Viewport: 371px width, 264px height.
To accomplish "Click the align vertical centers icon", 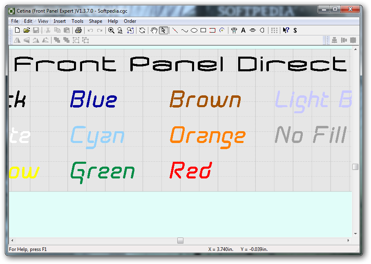I will 344,40.
